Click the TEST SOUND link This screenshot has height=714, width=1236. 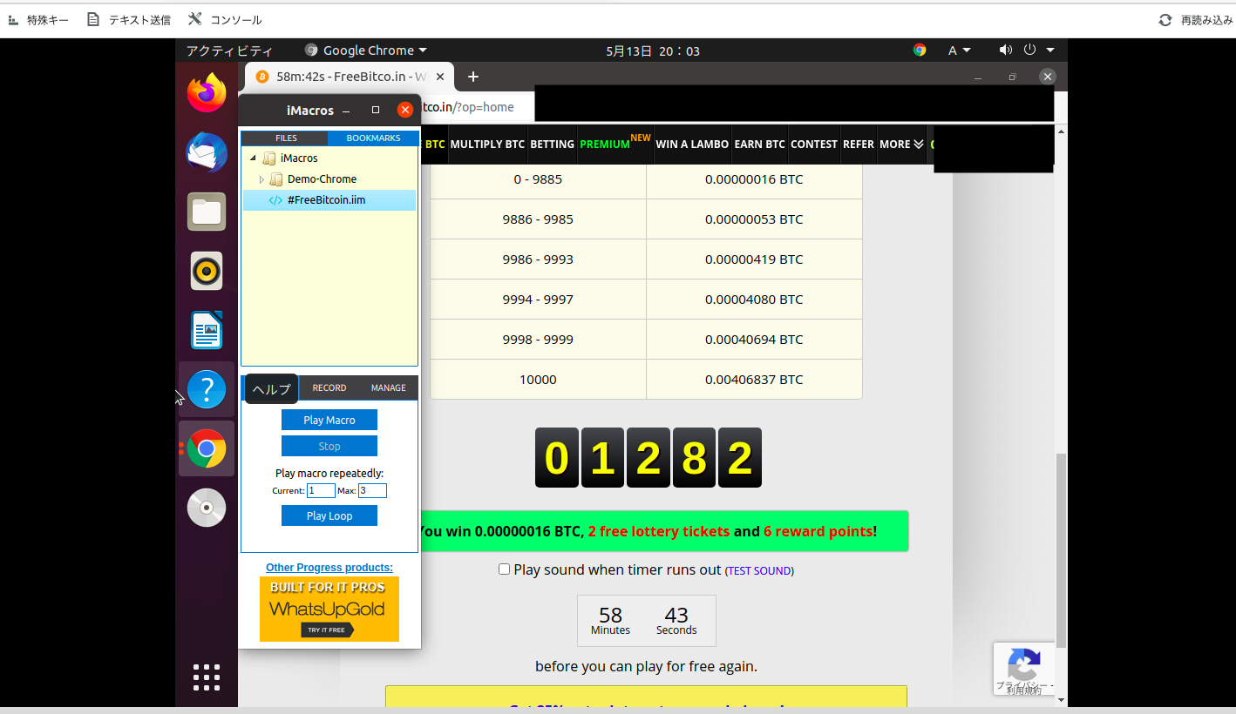tap(759, 571)
